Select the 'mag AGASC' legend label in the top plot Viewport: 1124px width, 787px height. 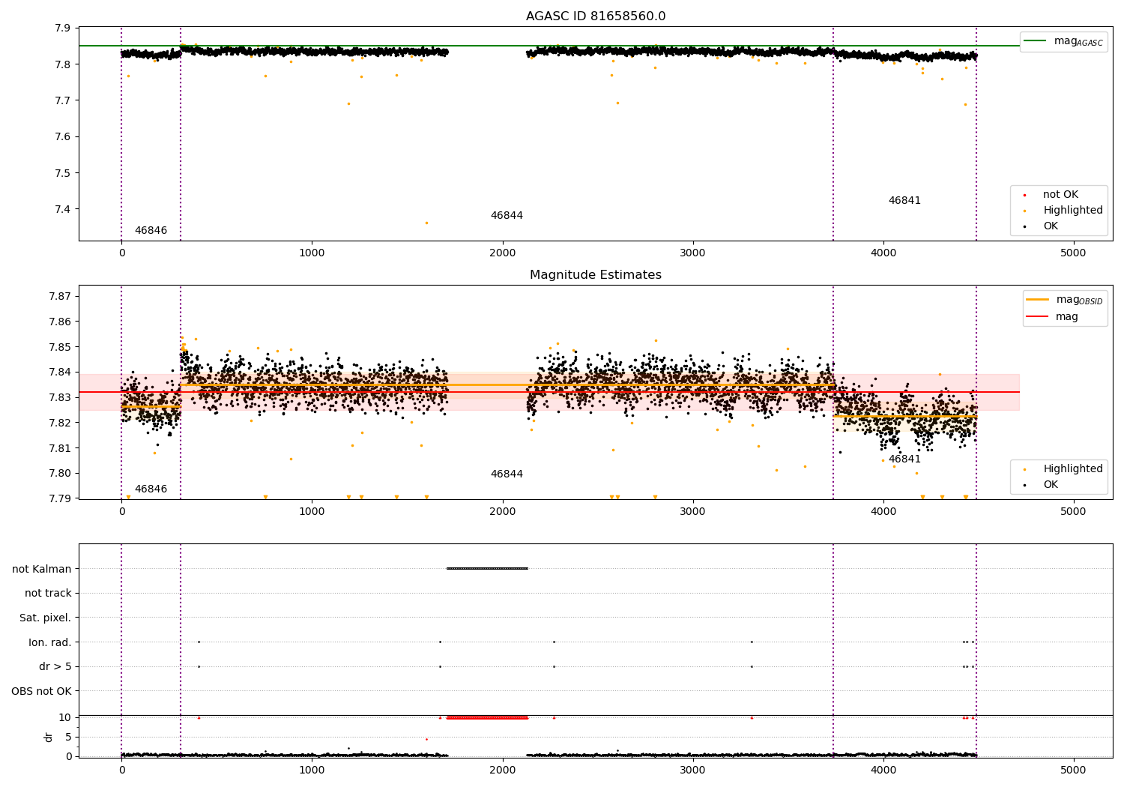[1078, 41]
